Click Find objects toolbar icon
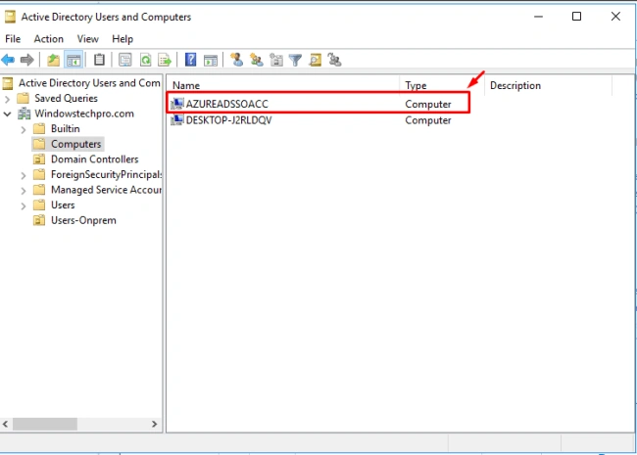The width and height of the screenshot is (637, 455). 316,60
